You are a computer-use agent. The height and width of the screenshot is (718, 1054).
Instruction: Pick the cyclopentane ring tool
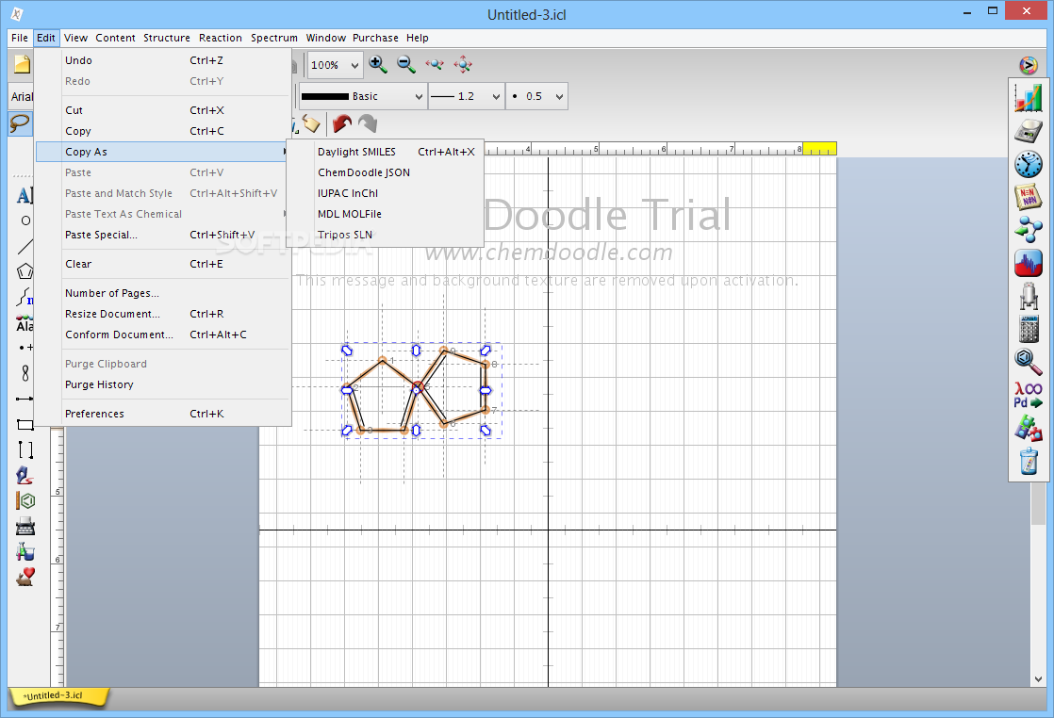pos(25,271)
